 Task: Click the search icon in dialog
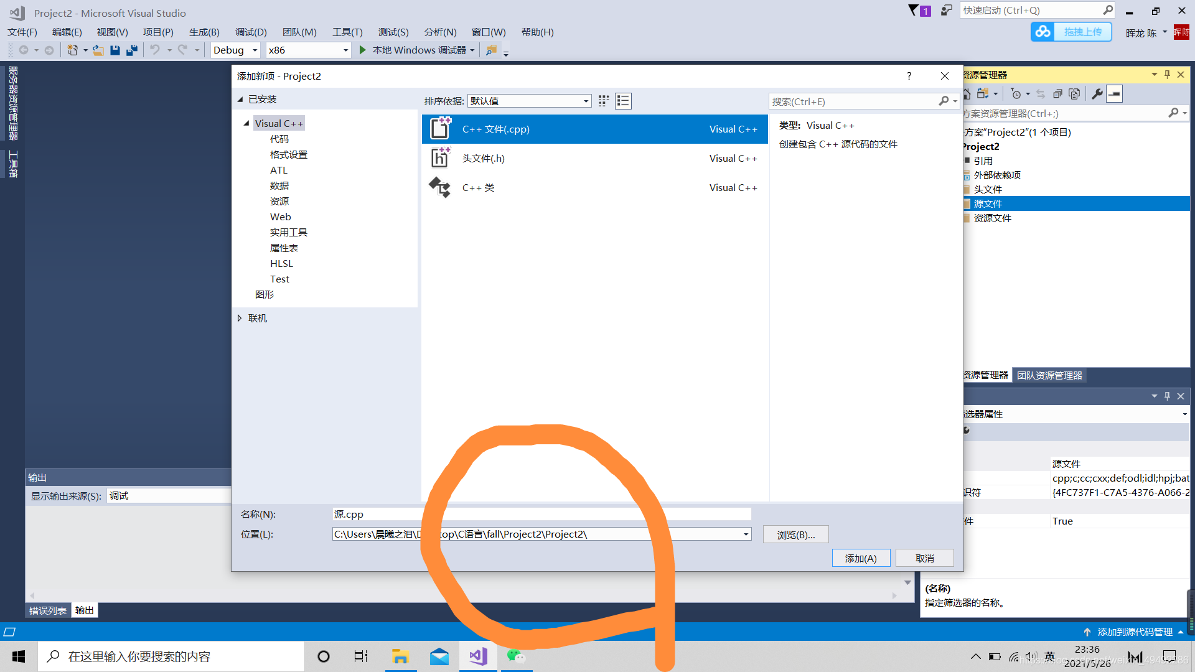(942, 101)
